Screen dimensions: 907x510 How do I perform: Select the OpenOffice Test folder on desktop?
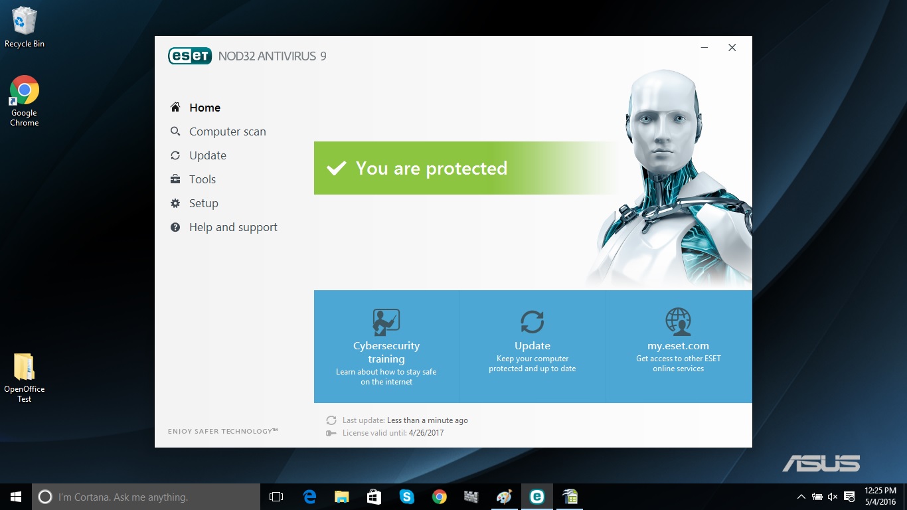click(25, 378)
